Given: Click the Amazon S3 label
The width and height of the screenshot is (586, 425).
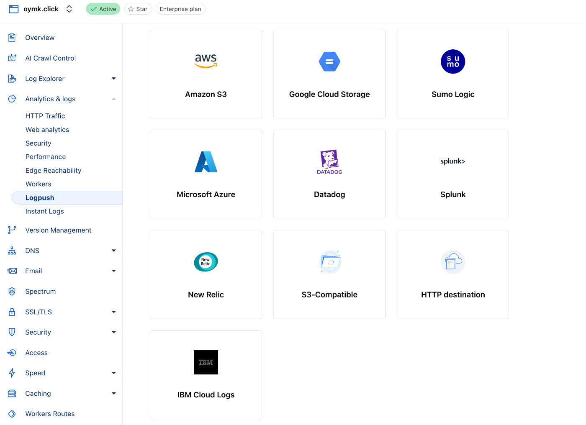Looking at the screenshot, I should pyautogui.click(x=206, y=95).
